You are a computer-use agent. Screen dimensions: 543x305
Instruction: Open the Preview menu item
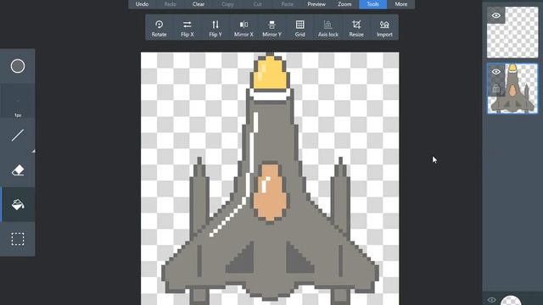click(316, 4)
